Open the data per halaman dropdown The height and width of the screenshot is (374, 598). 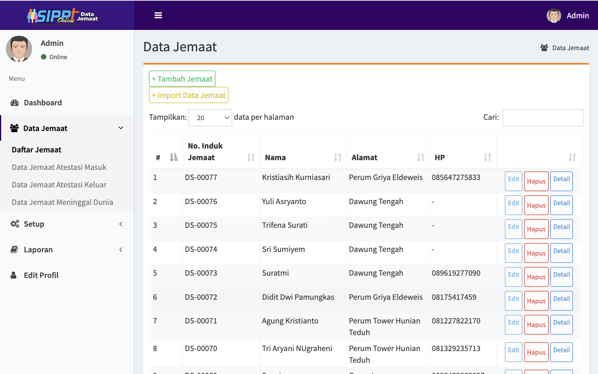pyautogui.click(x=210, y=118)
